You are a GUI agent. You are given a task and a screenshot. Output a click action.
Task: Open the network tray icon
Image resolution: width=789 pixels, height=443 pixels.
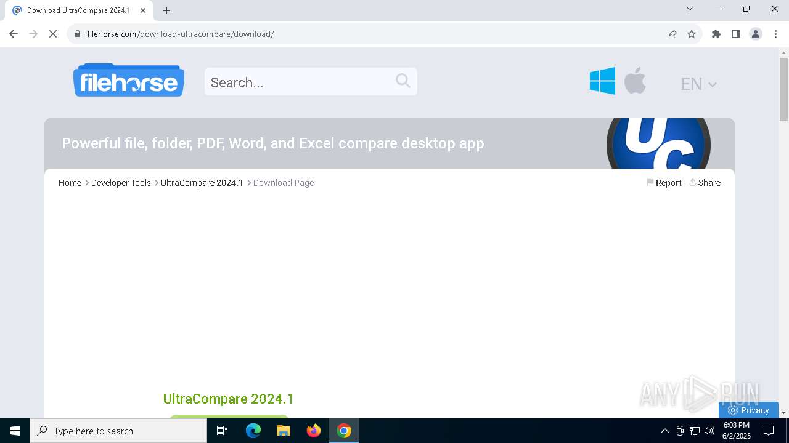click(x=695, y=431)
